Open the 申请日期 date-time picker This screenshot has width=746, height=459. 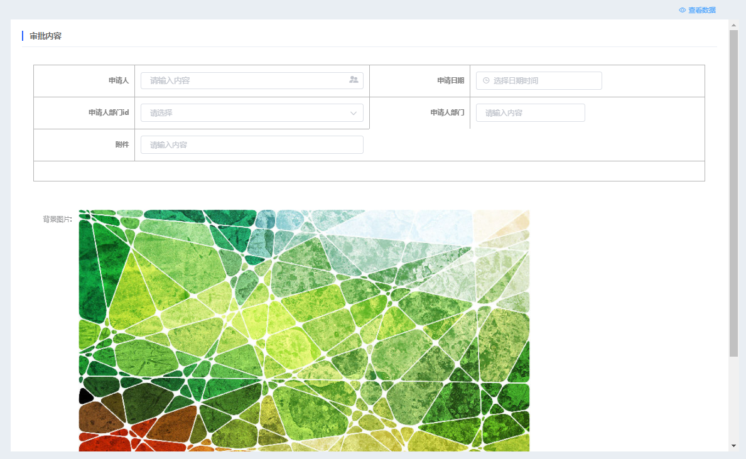[x=539, y=80]
